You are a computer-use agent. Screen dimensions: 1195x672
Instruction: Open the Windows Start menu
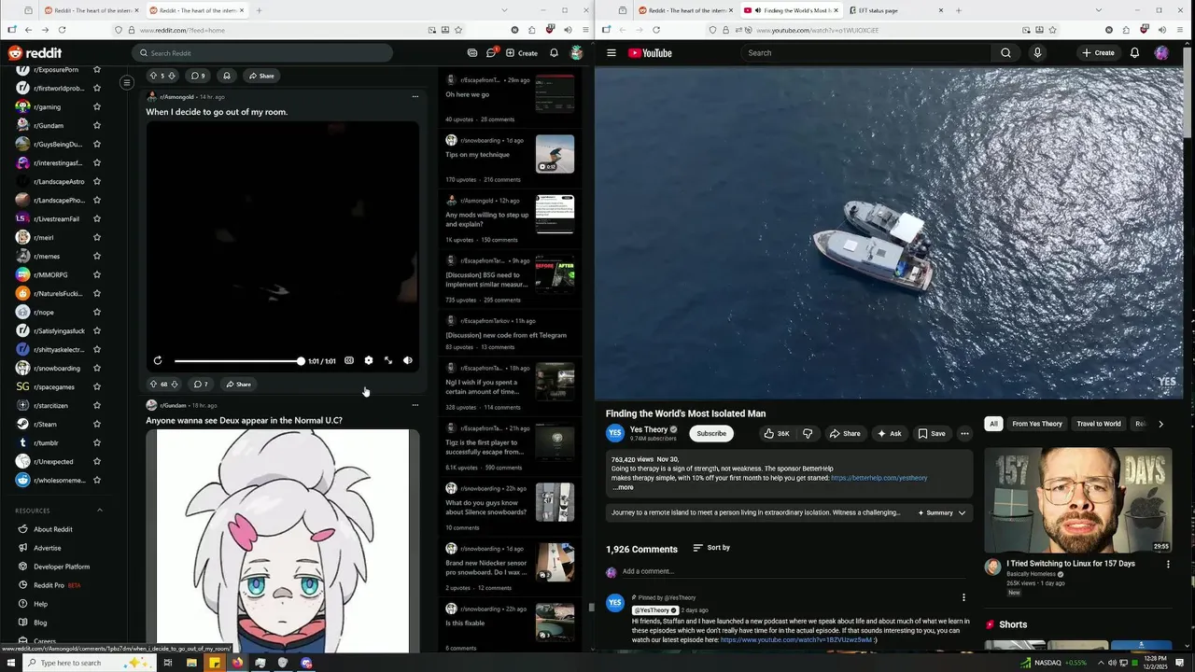pyautogui.click(x=13, y=663)
